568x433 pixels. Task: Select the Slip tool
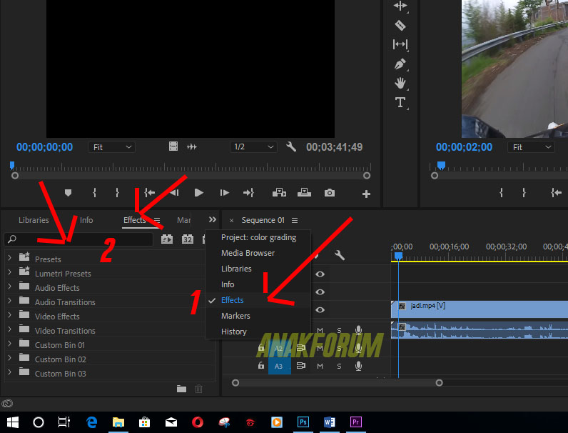click(400, 44)
